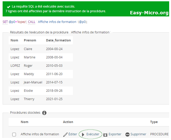Click the SET keyword in the SQL query

tap(5, 22)
